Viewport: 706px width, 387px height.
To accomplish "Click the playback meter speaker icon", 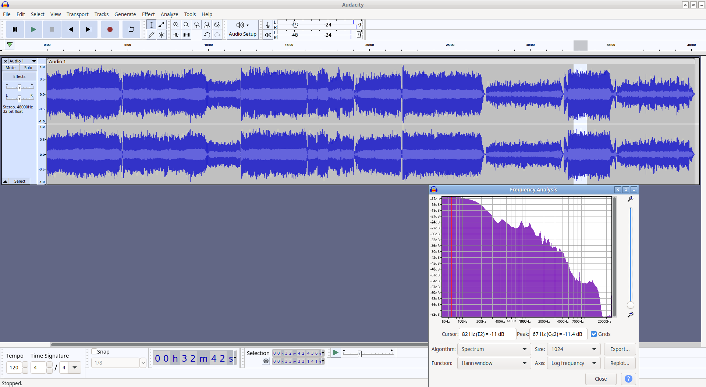I will pyautogui.click(x=268, y=35).
